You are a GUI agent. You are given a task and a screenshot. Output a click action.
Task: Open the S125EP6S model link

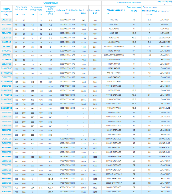tap(7, 86)
